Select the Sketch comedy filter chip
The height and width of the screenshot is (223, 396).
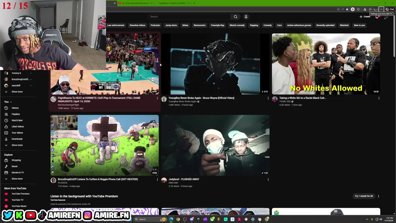point(237,25)
